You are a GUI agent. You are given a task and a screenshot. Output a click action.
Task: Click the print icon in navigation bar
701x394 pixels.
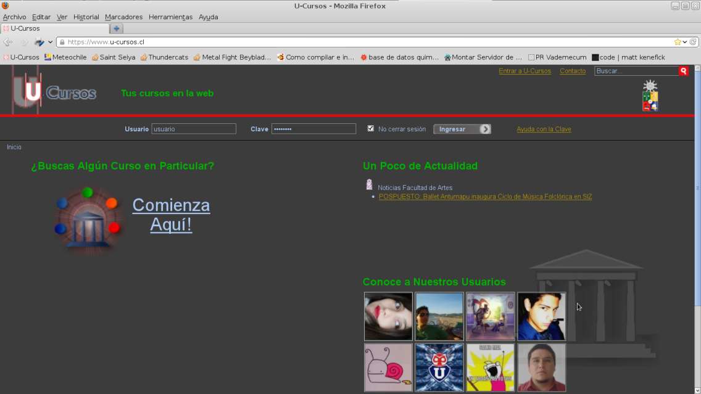(39, 42)
